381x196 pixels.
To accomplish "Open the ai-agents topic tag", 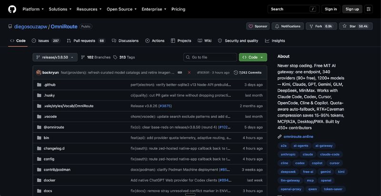I will pyautogui.click(x=301, y=146).
